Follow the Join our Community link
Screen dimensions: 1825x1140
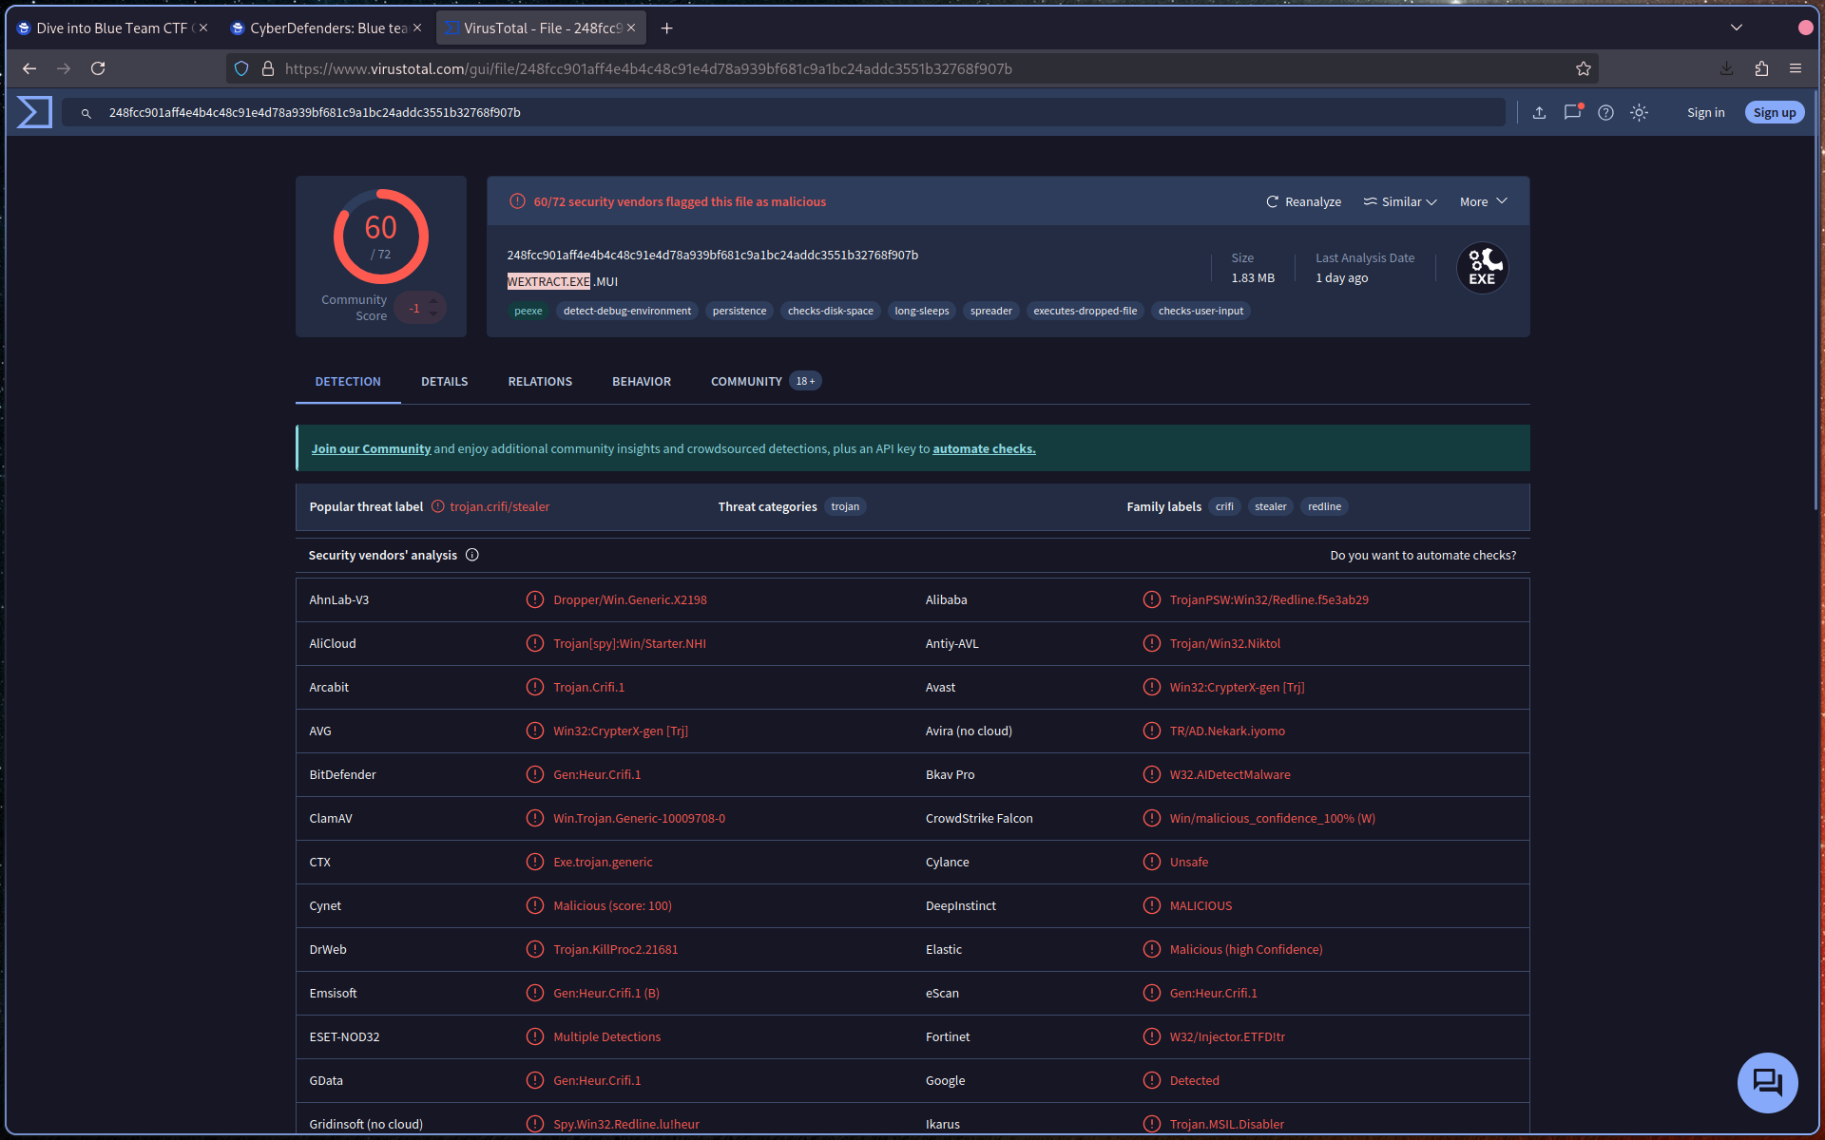click(371, 448)
